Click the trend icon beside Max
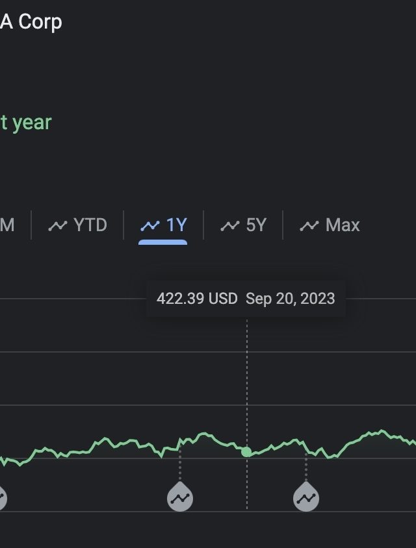Image resolution: width=416 pixels, height=548 pixels. 309,226
